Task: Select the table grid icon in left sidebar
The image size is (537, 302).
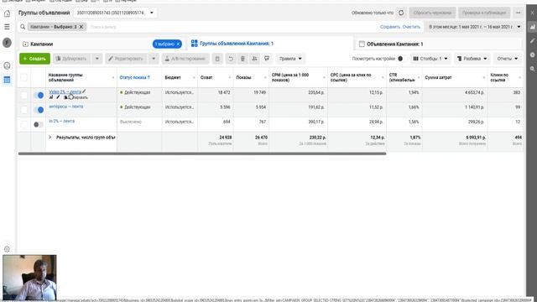Action: coord(7,80)
